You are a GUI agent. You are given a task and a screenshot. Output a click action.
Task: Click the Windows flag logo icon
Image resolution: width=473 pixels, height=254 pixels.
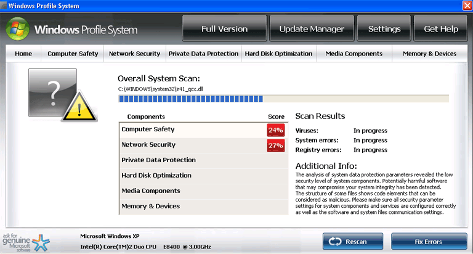[17, 29]
